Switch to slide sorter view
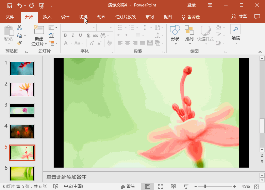The height and width of the screenshot is (190, 265). click(x=160, y=187)
